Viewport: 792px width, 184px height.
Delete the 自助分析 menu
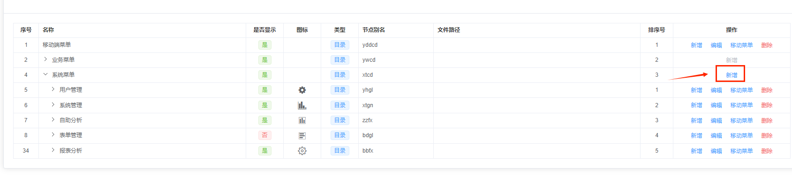pos(767,121)
